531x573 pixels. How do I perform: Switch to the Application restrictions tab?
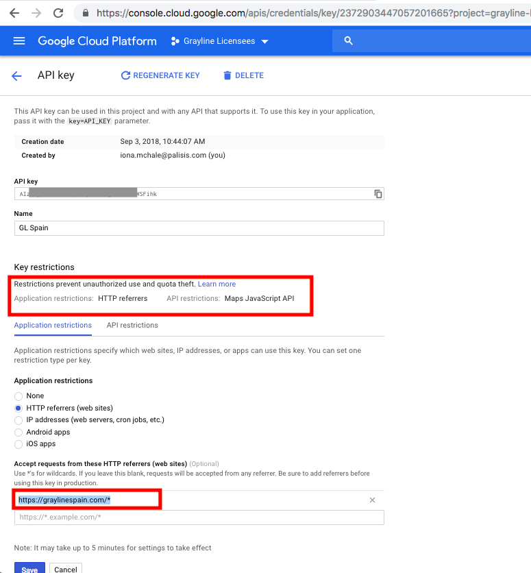53,325
